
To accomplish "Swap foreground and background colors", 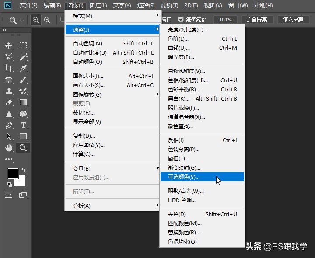I will click(24, 170).
